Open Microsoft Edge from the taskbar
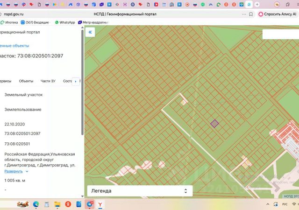The height and width of the screenshot is (210, 299). pyautogui.click(x=36, y=204)
